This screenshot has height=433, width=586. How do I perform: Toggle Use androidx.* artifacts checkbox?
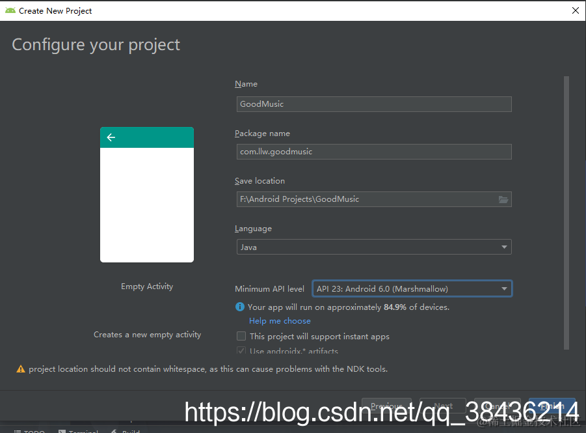click(241, 350)
